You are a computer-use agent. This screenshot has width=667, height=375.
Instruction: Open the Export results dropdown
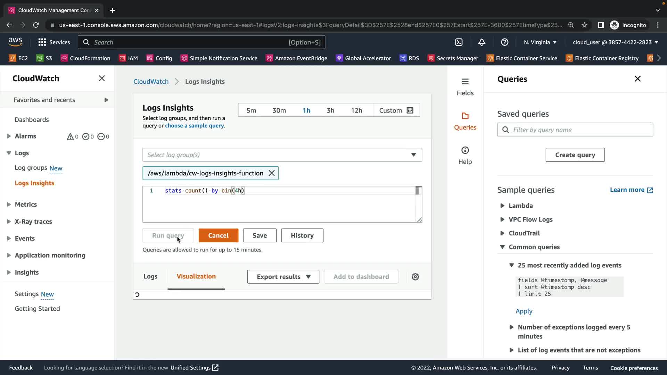coord(283,277)
